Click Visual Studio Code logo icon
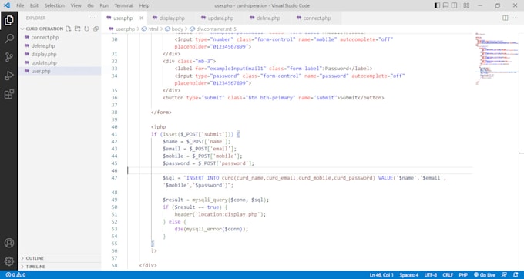The image size is (524, 279). pos(7,5)
